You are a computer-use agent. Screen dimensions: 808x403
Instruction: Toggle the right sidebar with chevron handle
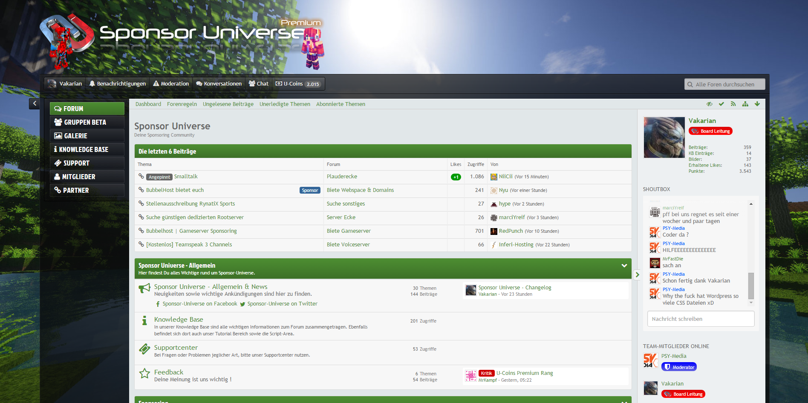point(637,275)
